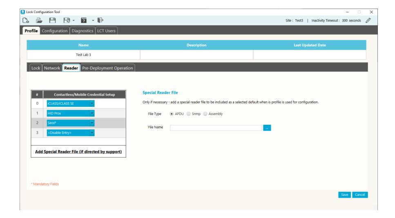Expand the Seos credential dropdown
The height and width of the screenshot is (218, 395).
92,123
